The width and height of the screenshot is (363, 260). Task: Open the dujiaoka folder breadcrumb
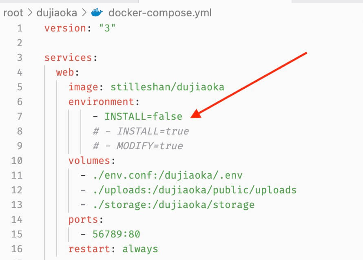57,13
